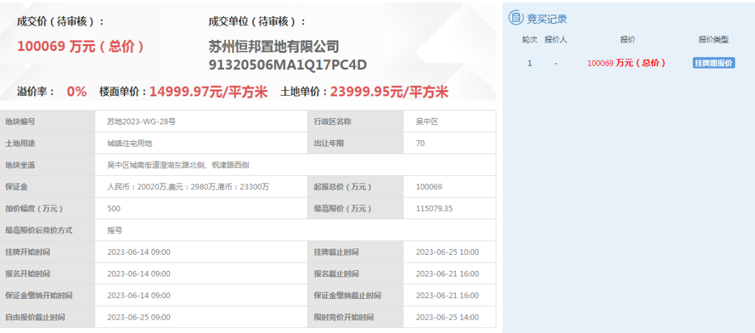Viewport: 755px width, 333px height.
Task: Click the 地块坐落 label cell
Action: click(48, 165)
